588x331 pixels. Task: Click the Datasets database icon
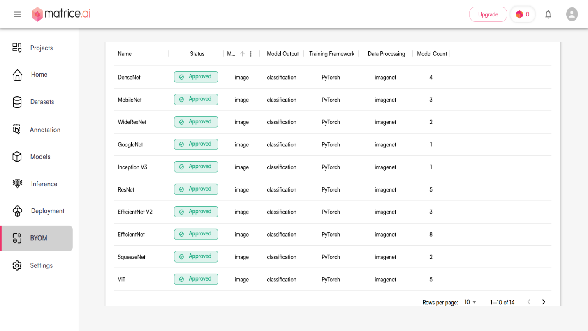17,102
